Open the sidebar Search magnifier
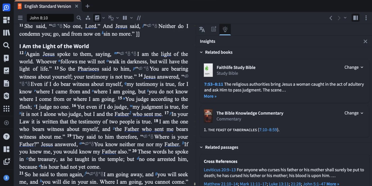This screenshot has width=372, height=186. [6, 45]
